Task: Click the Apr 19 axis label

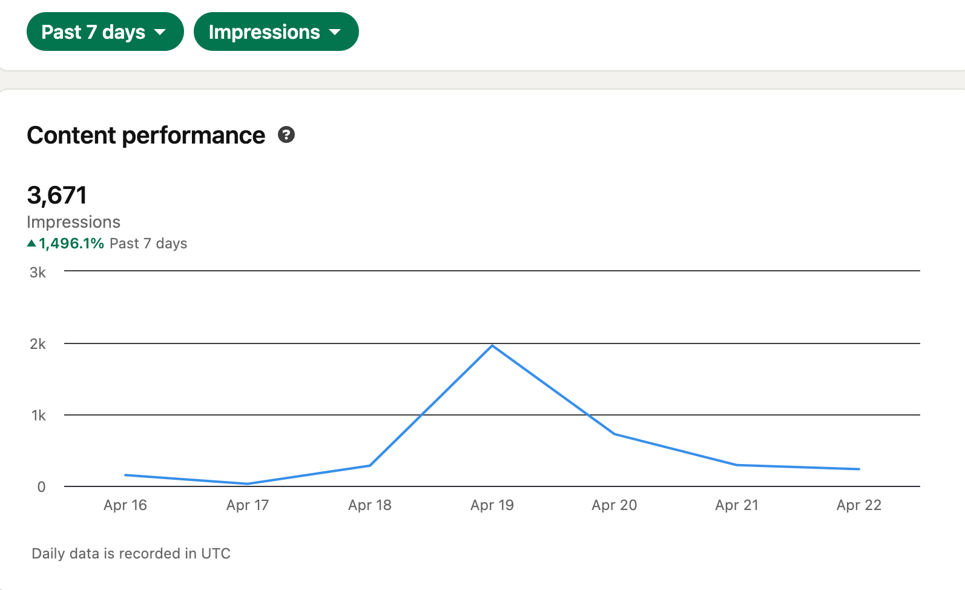Action: point(492,505)
